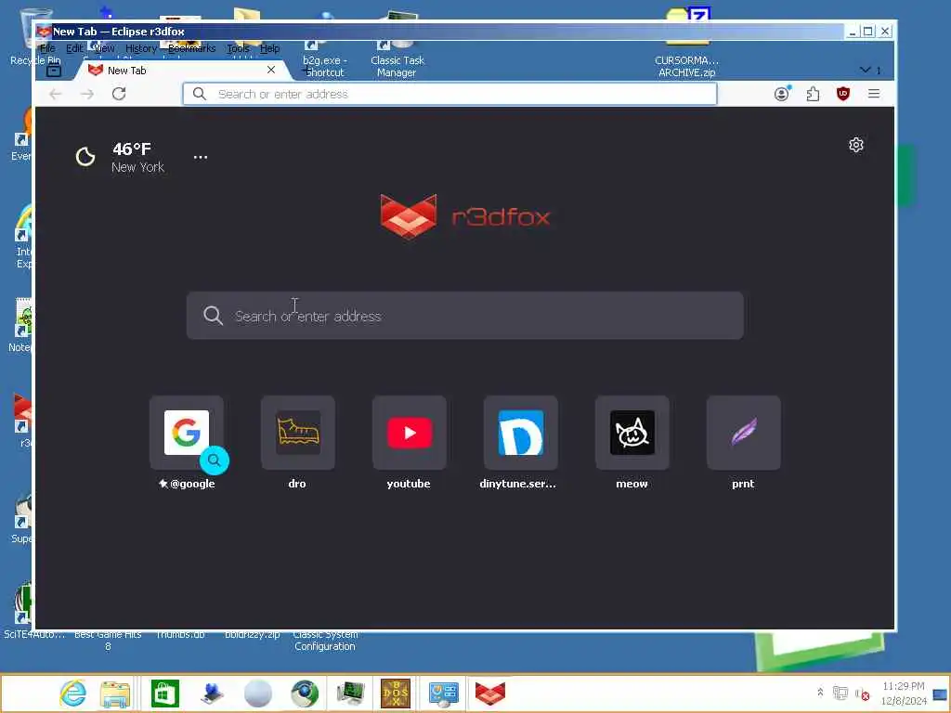Open the dro shortcut tile
This screenshot has width=951, height=713.
(298, 433)
